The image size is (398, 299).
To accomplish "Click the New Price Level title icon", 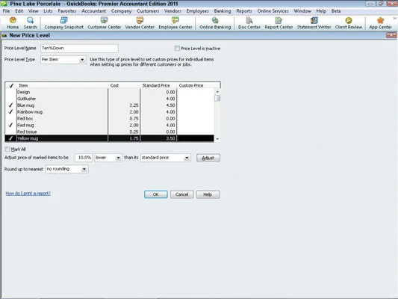I will coord(4,36).
